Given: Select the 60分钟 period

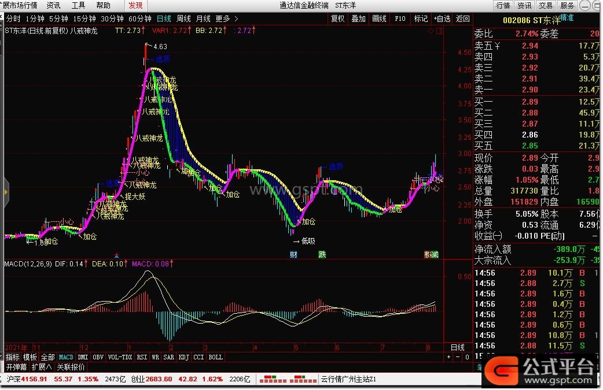Looking at the screenshot, I should [139, 18].
